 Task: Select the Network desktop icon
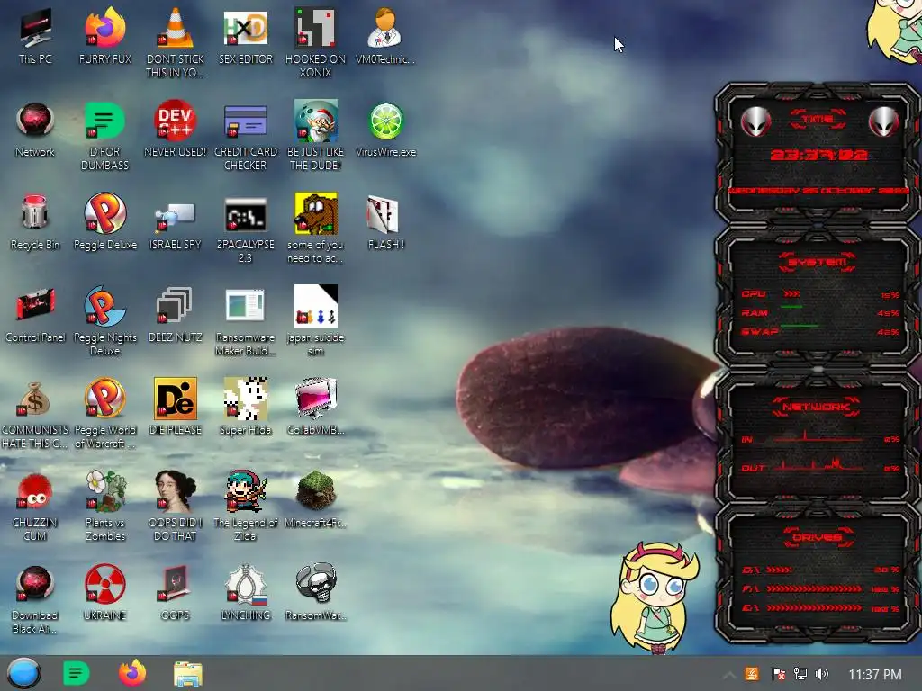click(x=35, y=130)
